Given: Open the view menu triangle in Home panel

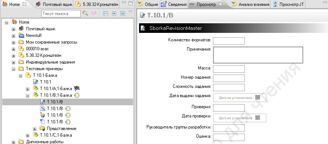Looking at the screenshot, I should click(131, 12).
